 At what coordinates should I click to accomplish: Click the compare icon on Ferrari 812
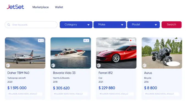(x=133, y=41)
